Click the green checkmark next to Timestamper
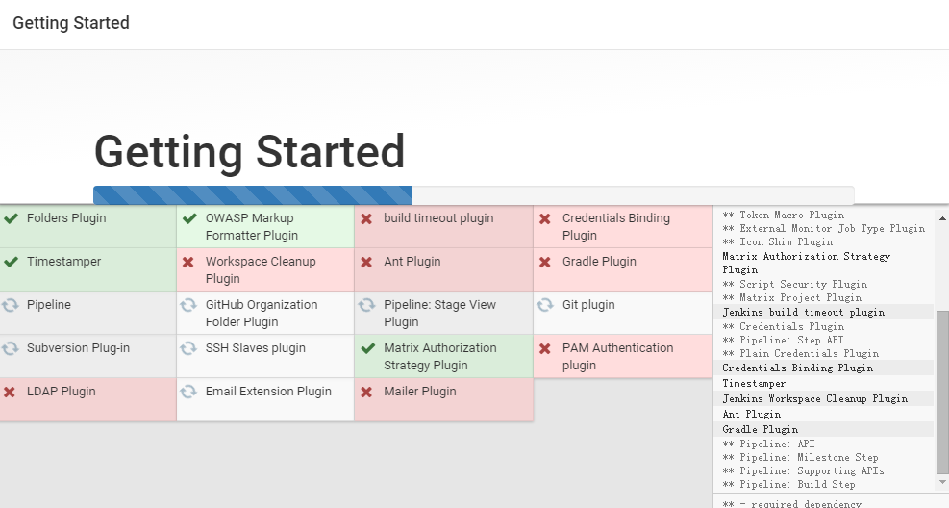949x508 pixels. tap(12, 262)
